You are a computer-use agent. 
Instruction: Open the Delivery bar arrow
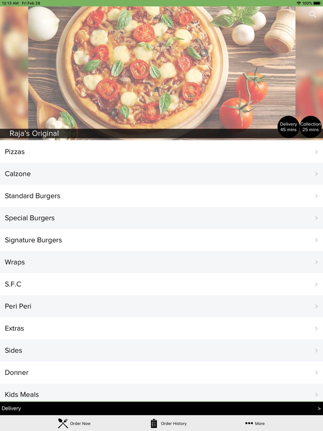point(319,408)
